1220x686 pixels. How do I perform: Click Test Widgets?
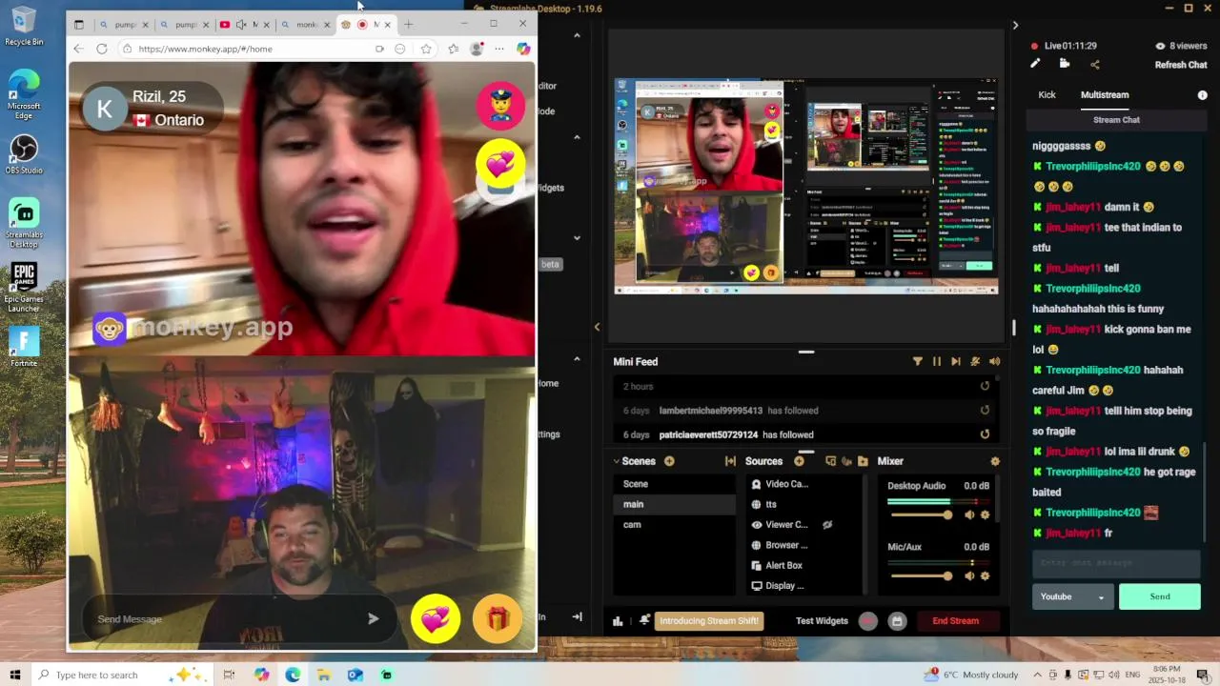pos(822,621)
